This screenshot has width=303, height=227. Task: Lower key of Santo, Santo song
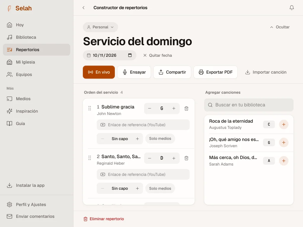(x=149, y=158)
